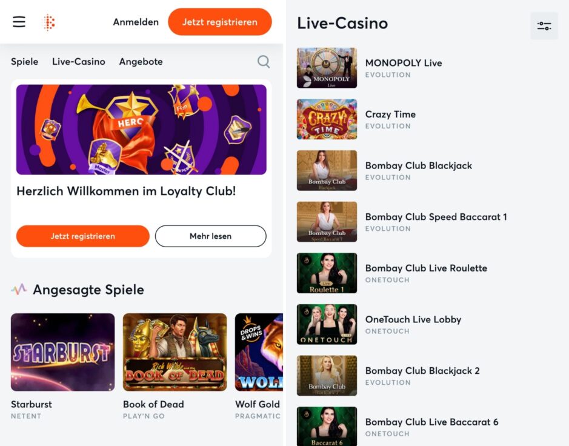This screenshot has width=569, height=446.
Task: Open OneTouch Live Lobby entry
Action: click(x=413, y=324)
